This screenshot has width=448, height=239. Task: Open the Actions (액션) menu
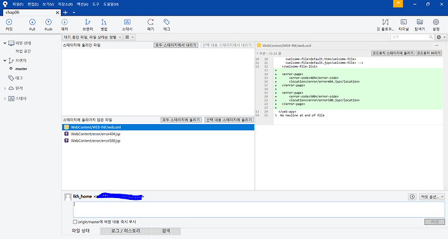[82, 4]
